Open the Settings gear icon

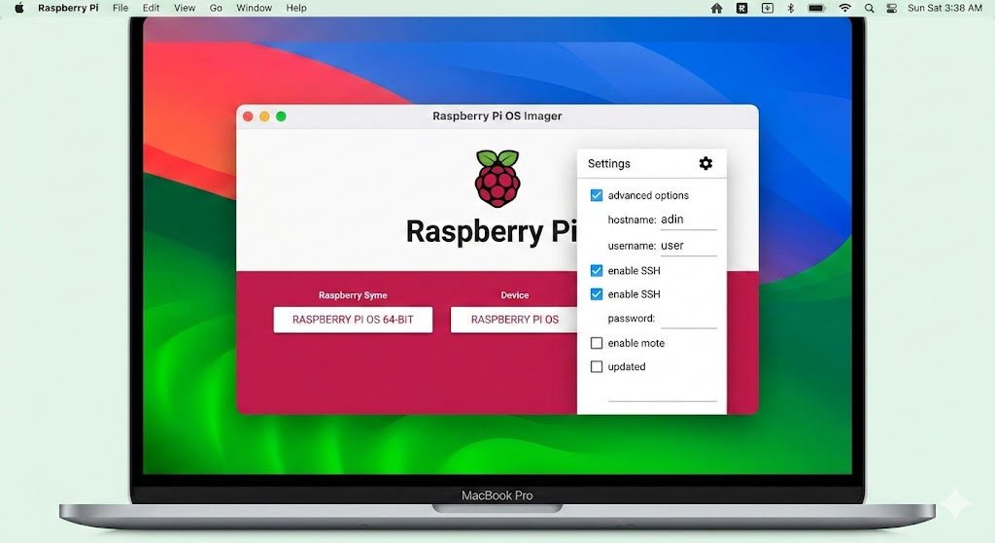705,163
